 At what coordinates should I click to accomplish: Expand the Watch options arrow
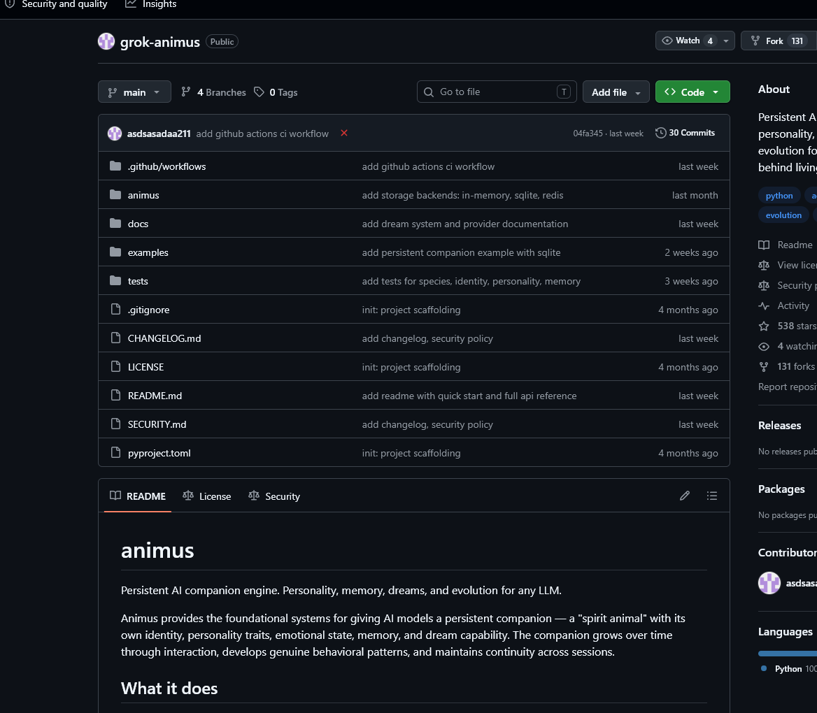click(x=726, y=41)
